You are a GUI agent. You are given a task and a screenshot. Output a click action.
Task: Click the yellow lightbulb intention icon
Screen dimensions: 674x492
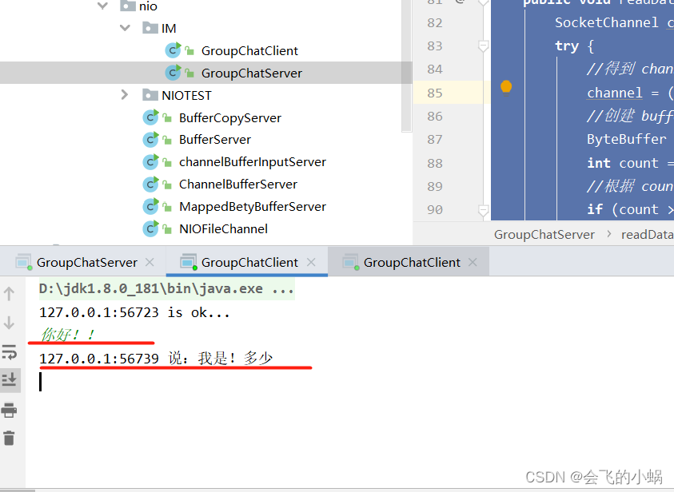point(506,87)
